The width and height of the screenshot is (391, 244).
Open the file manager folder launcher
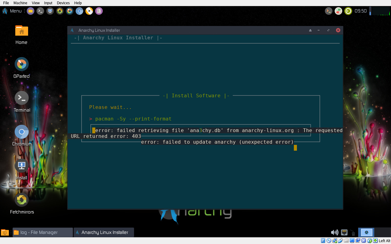point(31,11)
